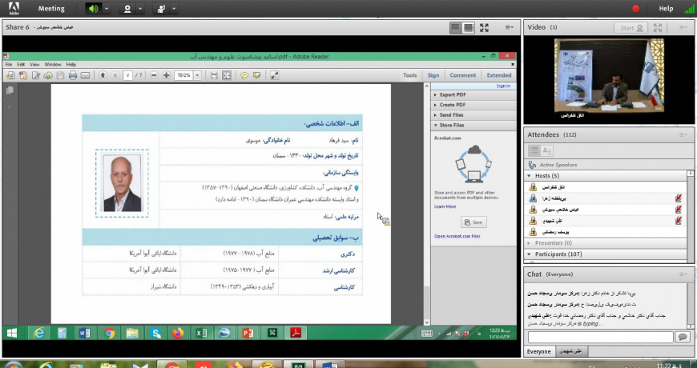Click the cloud upload toolbar icon
Screen dimensions: 697x368
pyautogui.click(x=48, y=75)
